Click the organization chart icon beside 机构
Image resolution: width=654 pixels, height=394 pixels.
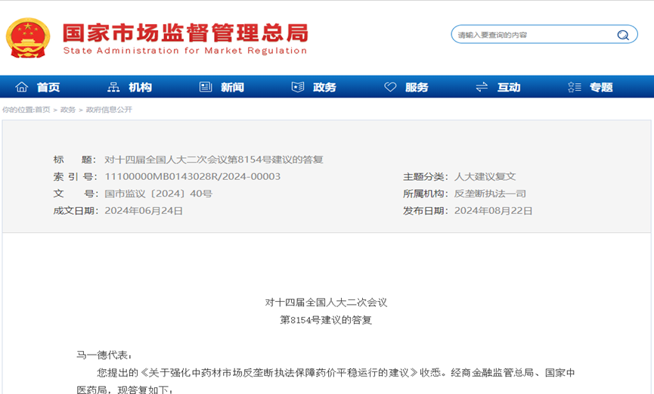tap(113, 87)
